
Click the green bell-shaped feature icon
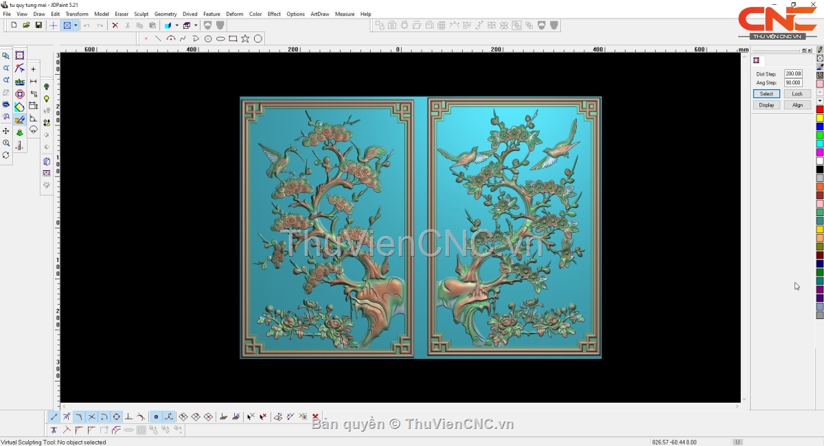[19, 132]
